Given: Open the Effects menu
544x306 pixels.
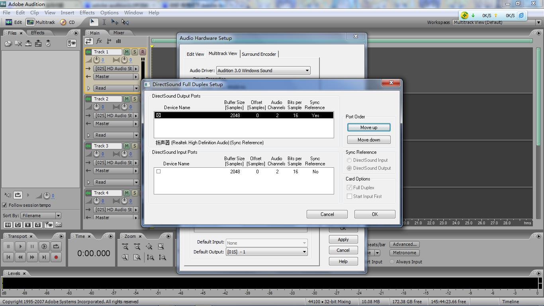Looking at the screenshot, I should pyautogui.click(x=87, y=12).
